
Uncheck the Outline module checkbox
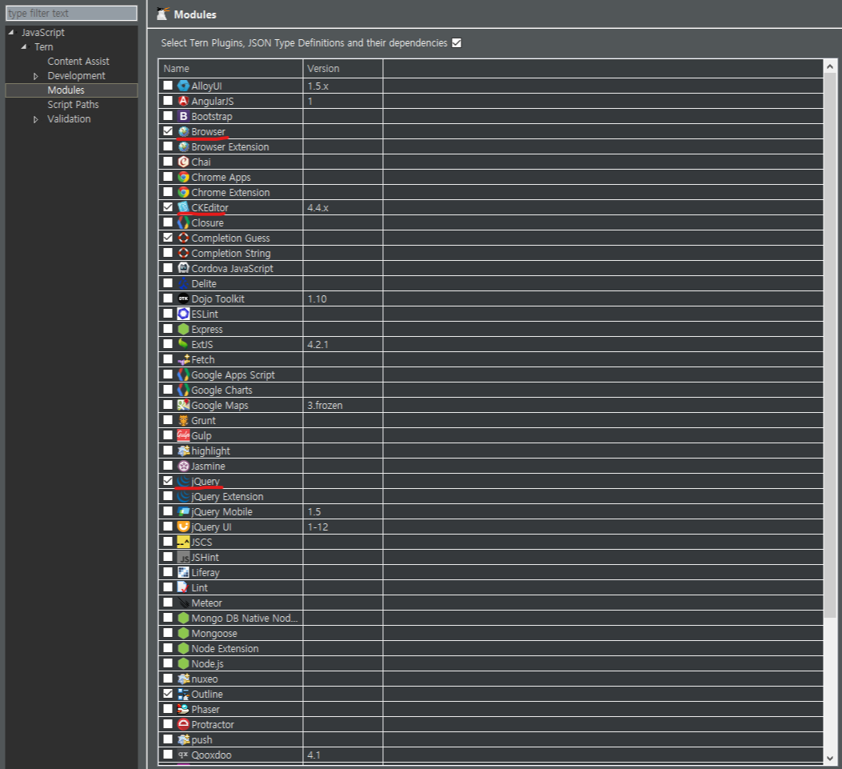(x=168, y=694)
